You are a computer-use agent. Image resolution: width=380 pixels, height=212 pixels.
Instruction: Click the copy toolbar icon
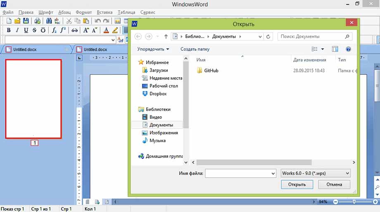(x=77, y=21)
